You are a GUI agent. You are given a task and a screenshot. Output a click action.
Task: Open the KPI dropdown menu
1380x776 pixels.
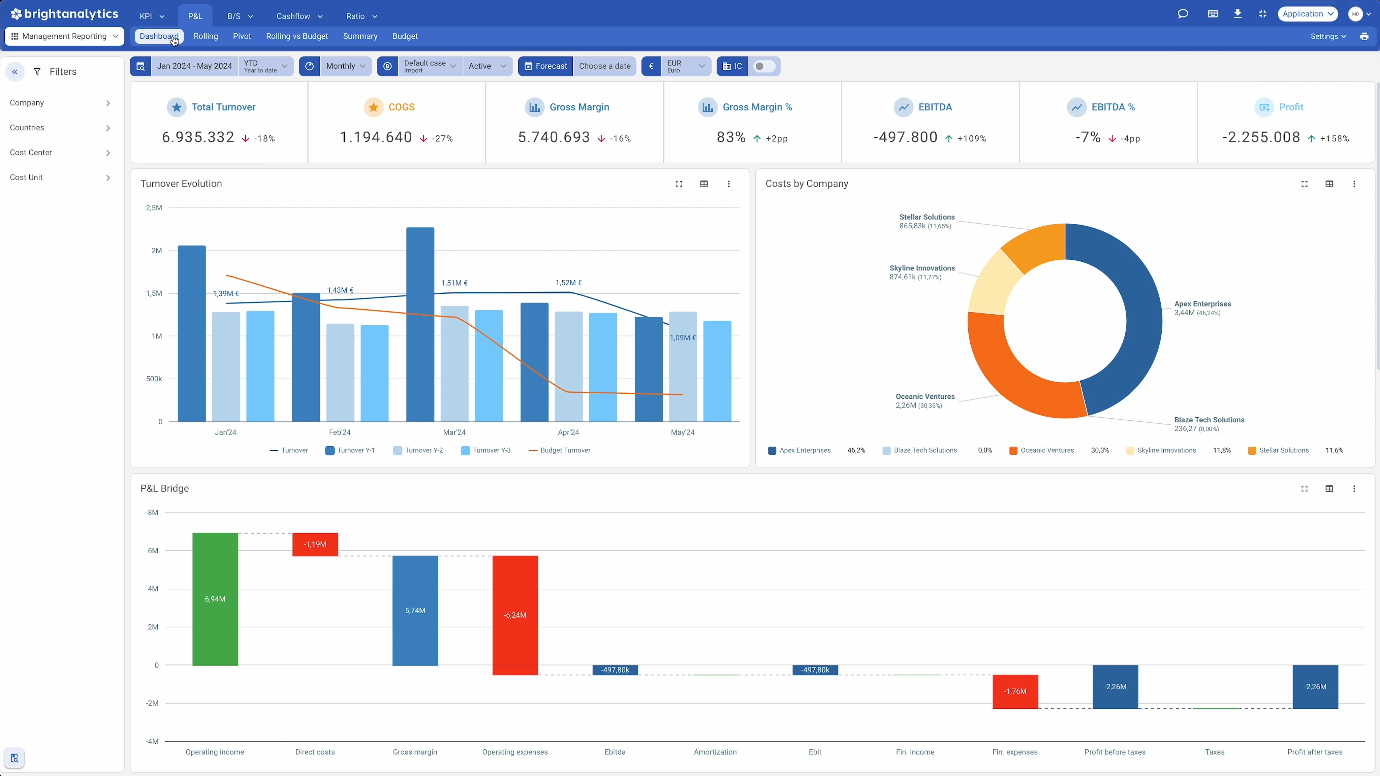(x=151, y=15)
